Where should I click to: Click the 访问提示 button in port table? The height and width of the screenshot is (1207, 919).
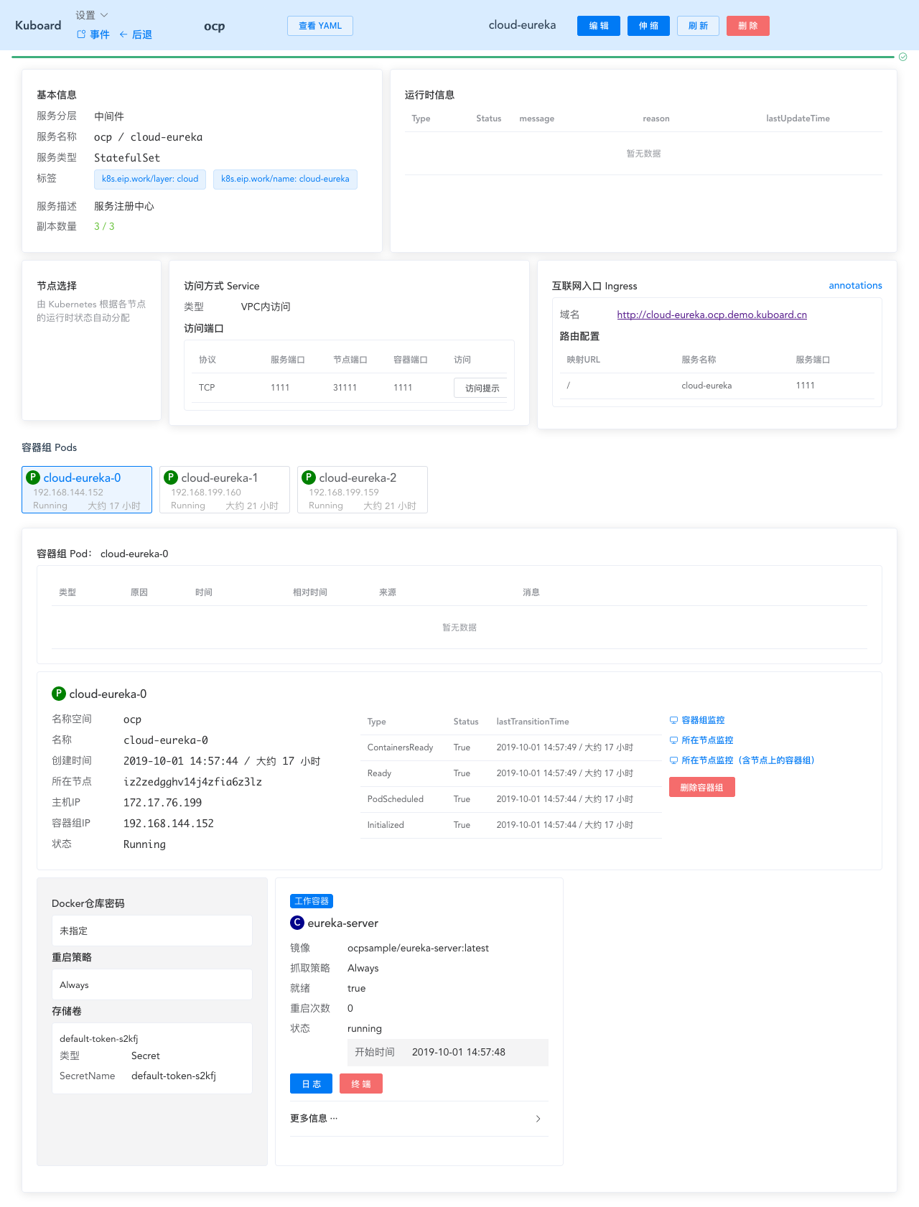tap(482, 388)
